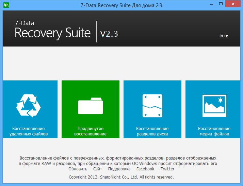Click the recycle arrows icon for deleted files

tap(29, 106)
